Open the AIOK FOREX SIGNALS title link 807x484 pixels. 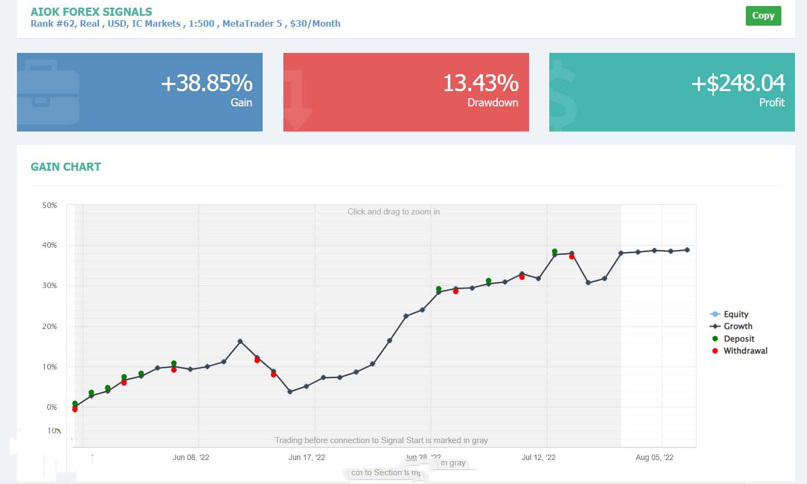click(91, 11)
